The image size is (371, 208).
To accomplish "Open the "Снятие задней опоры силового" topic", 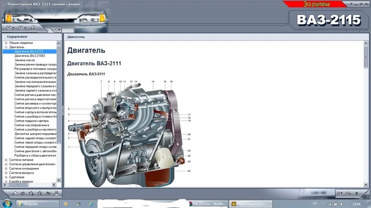I will click(x=35, y=138).
